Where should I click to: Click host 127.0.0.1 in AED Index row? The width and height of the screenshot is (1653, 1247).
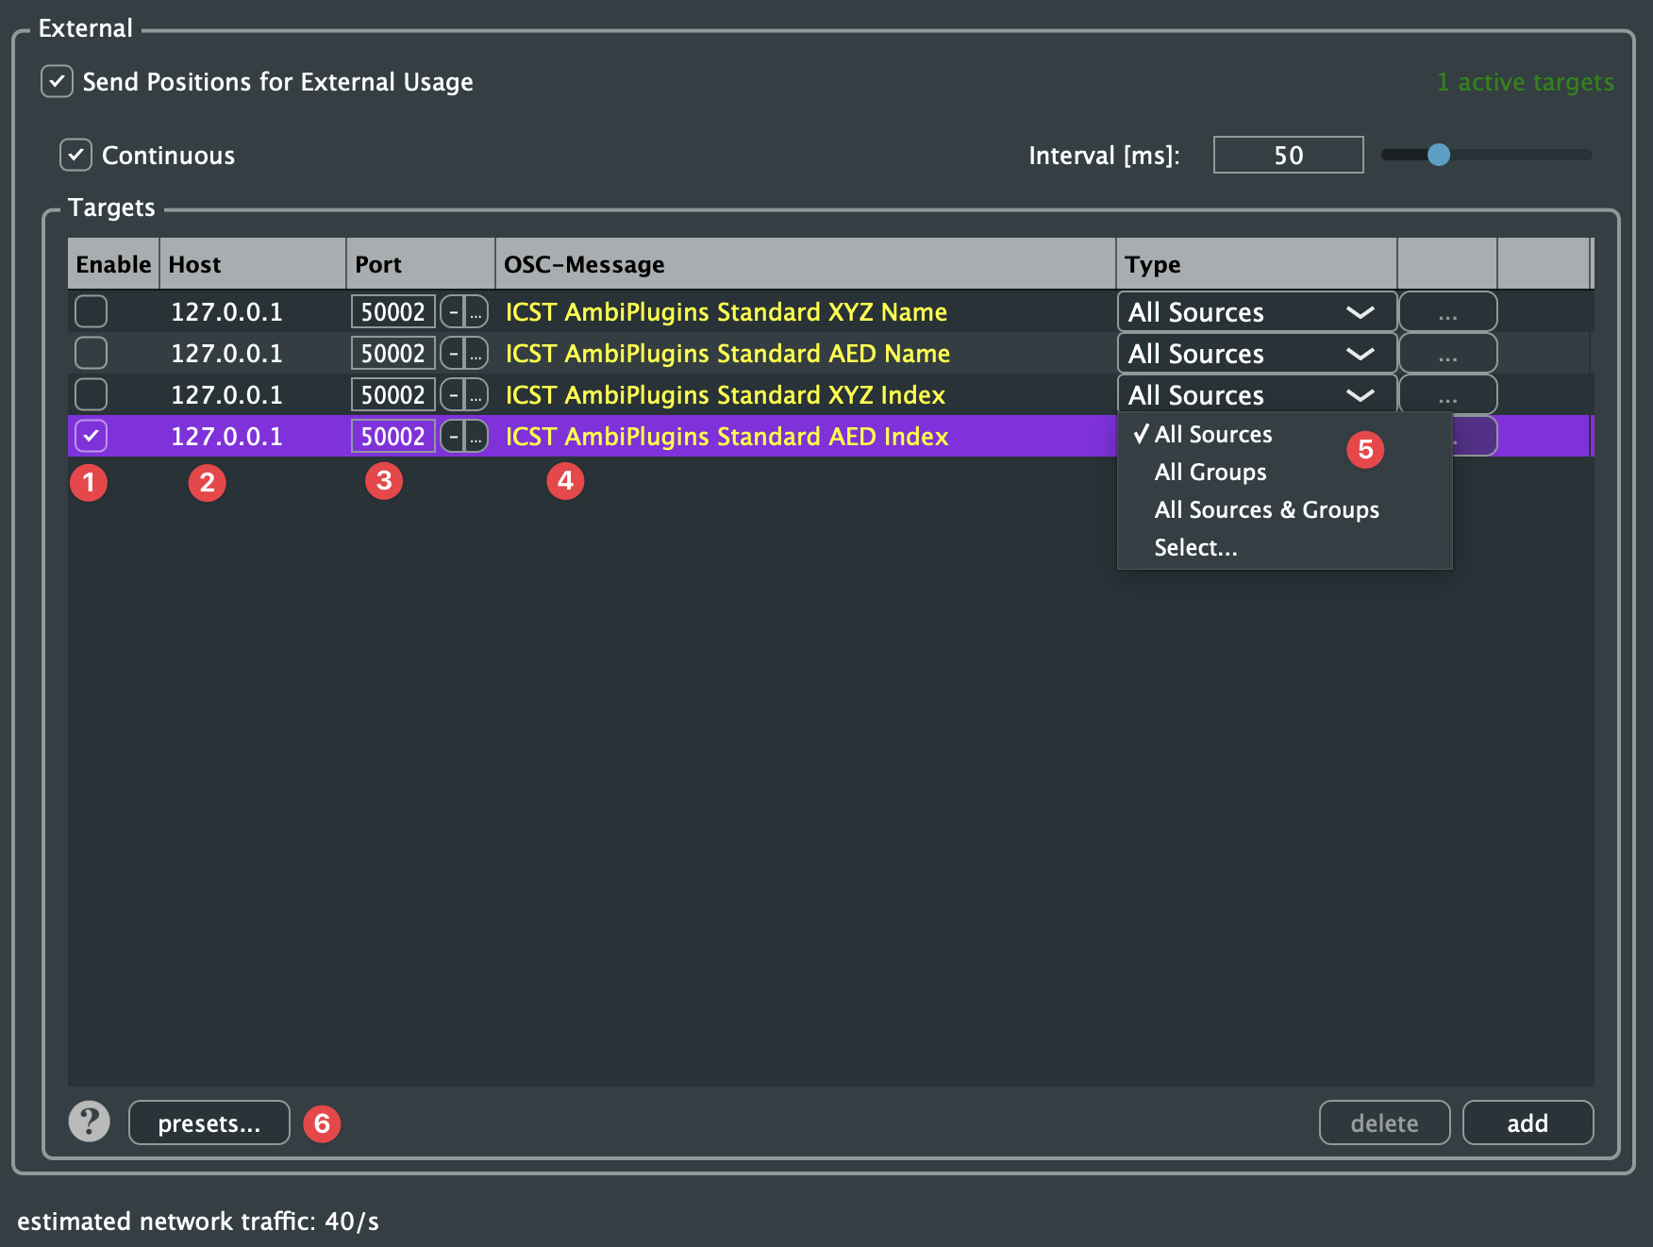[x=226, y=436]
